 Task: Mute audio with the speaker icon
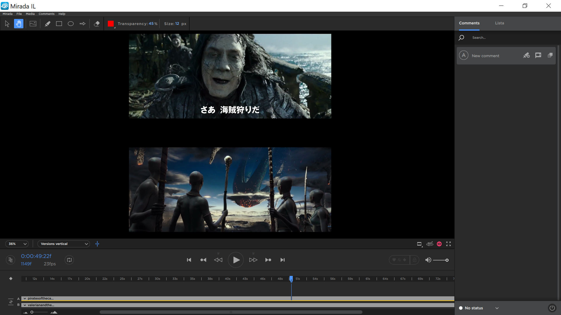click(428, 260)
